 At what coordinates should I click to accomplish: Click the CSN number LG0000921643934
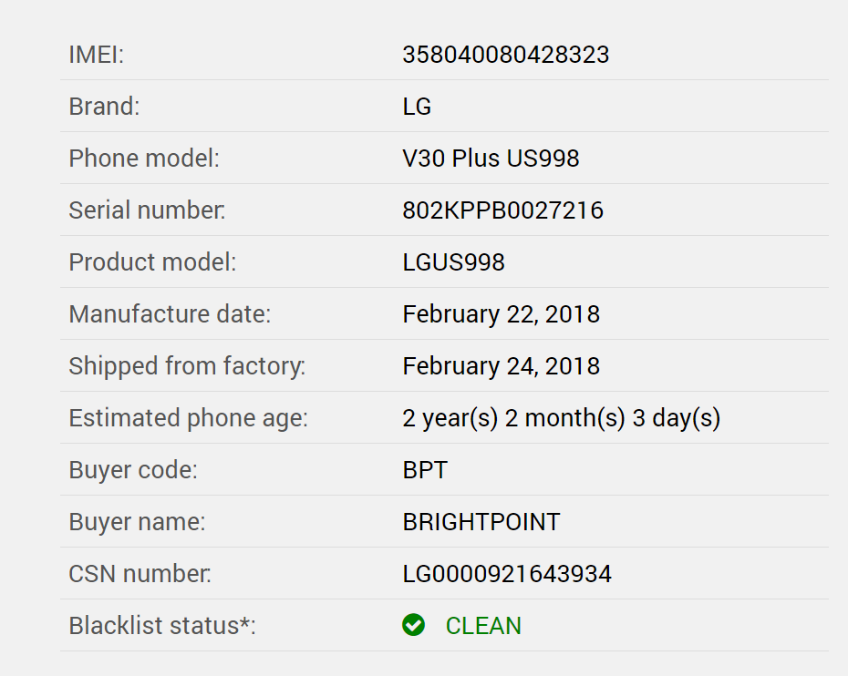(x=507, y=574)
